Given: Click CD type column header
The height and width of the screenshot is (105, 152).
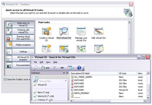Looking at the screenshot, I should click(x=127, y=73).
